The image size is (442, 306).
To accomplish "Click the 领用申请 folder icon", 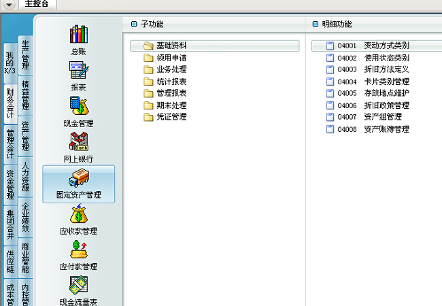I will (148, 58).
